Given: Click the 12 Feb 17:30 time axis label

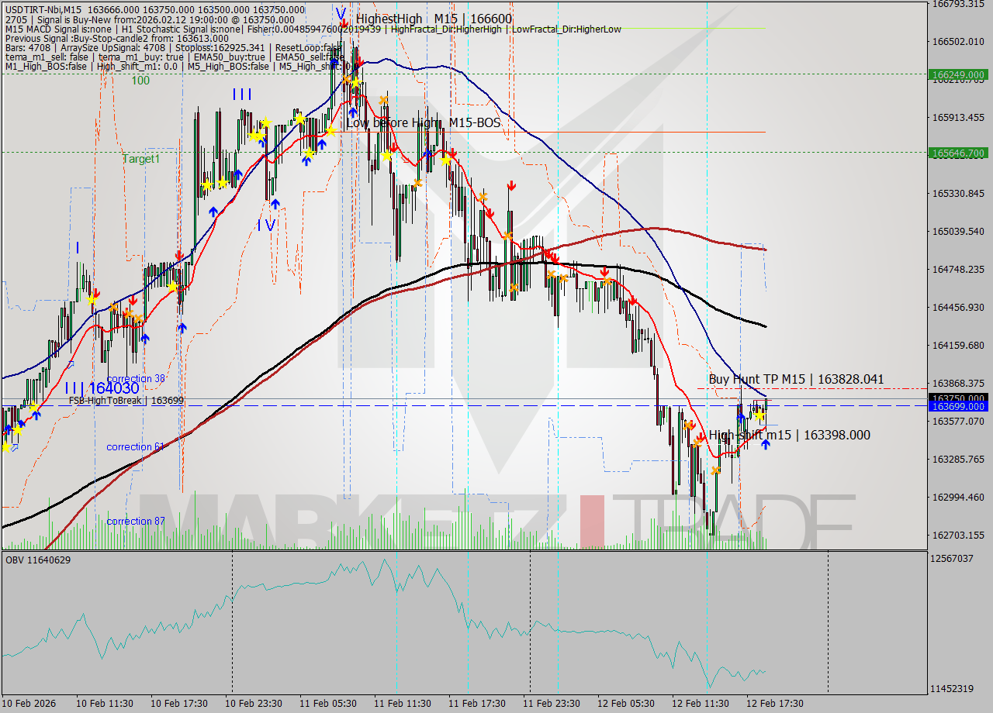Looking at the screenshot, I should coord(776,704).
